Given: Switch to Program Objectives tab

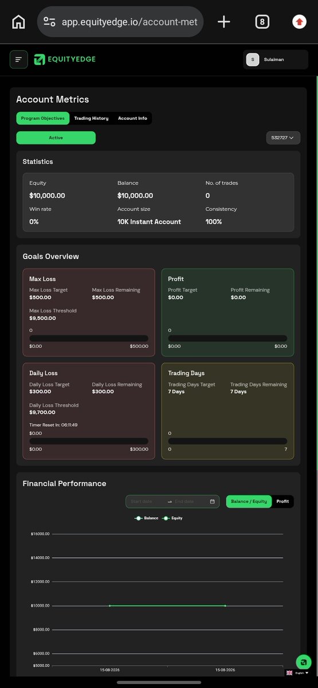Looking at the screenshot, I should pyautogui.click(x=43, y=118).
